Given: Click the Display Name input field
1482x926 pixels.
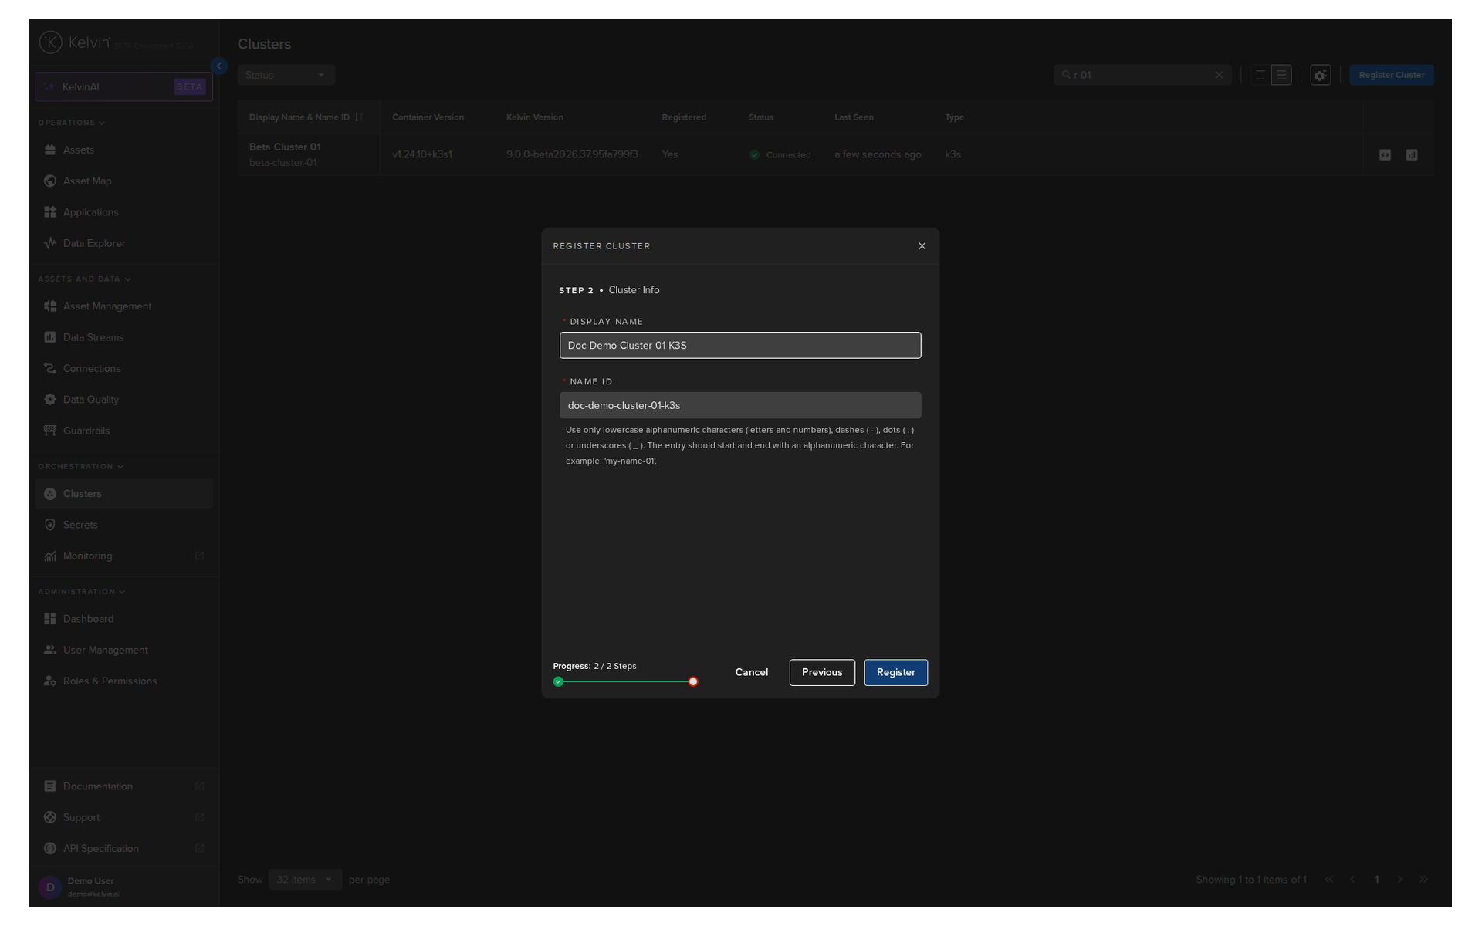Looking at the screenshot, I should point(739,345).
